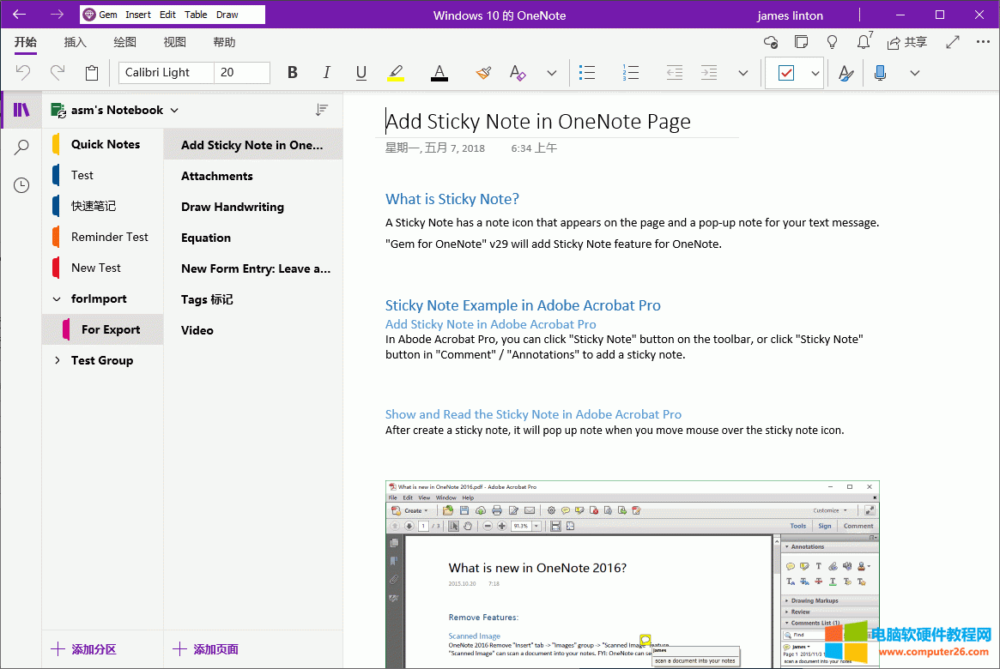Toggle bold formatting

(x=292, y=73)
